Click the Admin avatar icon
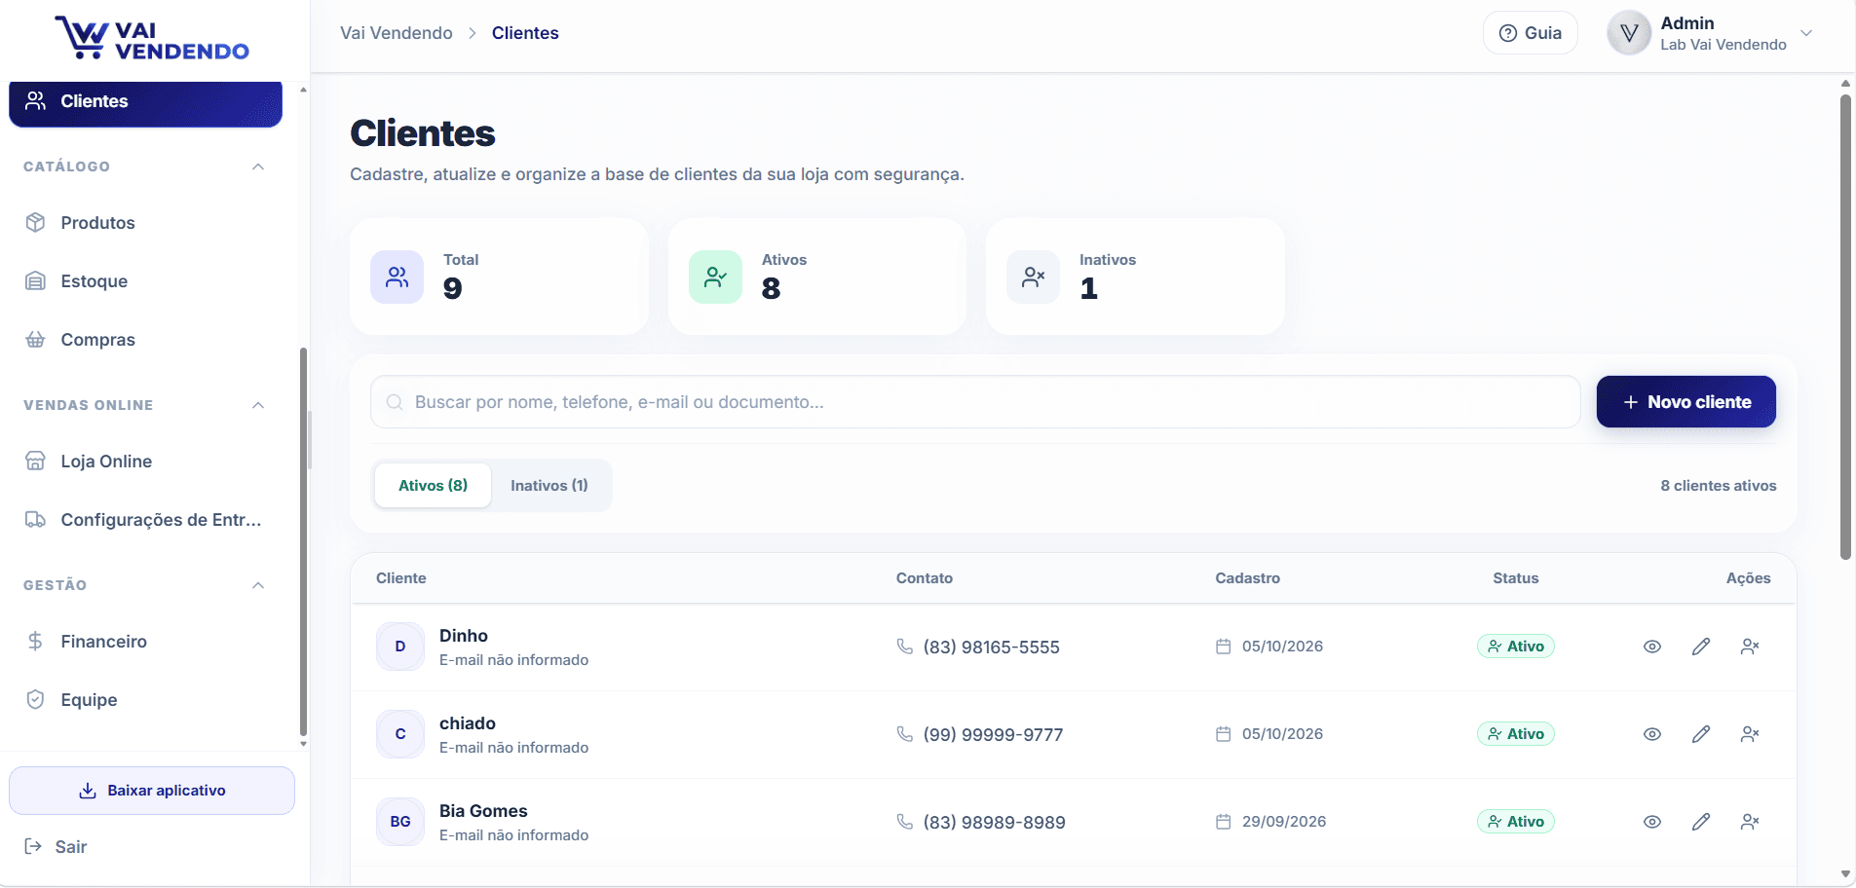1856x888 pixels. 1629,33
